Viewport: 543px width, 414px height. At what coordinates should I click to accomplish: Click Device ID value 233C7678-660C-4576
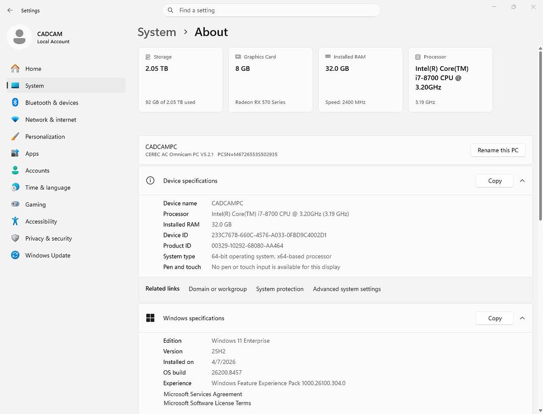(269, 235)
